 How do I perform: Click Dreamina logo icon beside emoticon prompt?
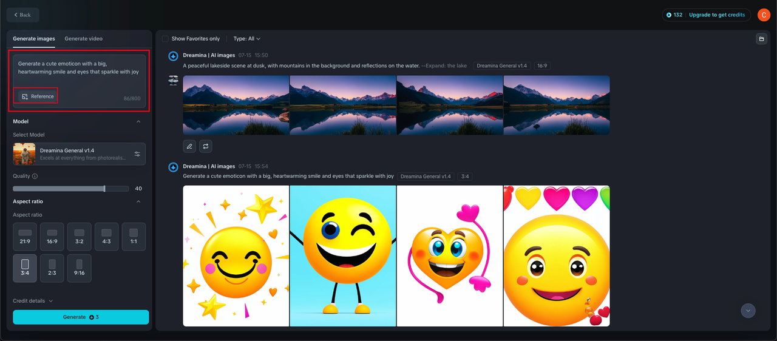[173, 167]
